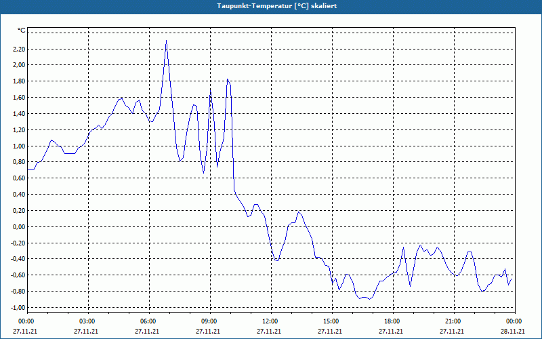Click the '1,60' y-axis label
Image resolution: width=542 pixels, height=339 pixels.
pyautogui.click(x=18, y=98)
